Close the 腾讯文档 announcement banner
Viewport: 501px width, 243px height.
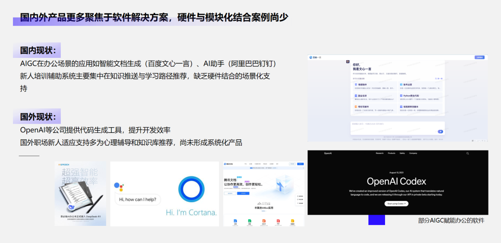(x=303, y=168)
